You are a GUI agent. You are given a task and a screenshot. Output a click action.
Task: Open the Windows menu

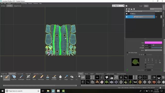pos(36,3)
